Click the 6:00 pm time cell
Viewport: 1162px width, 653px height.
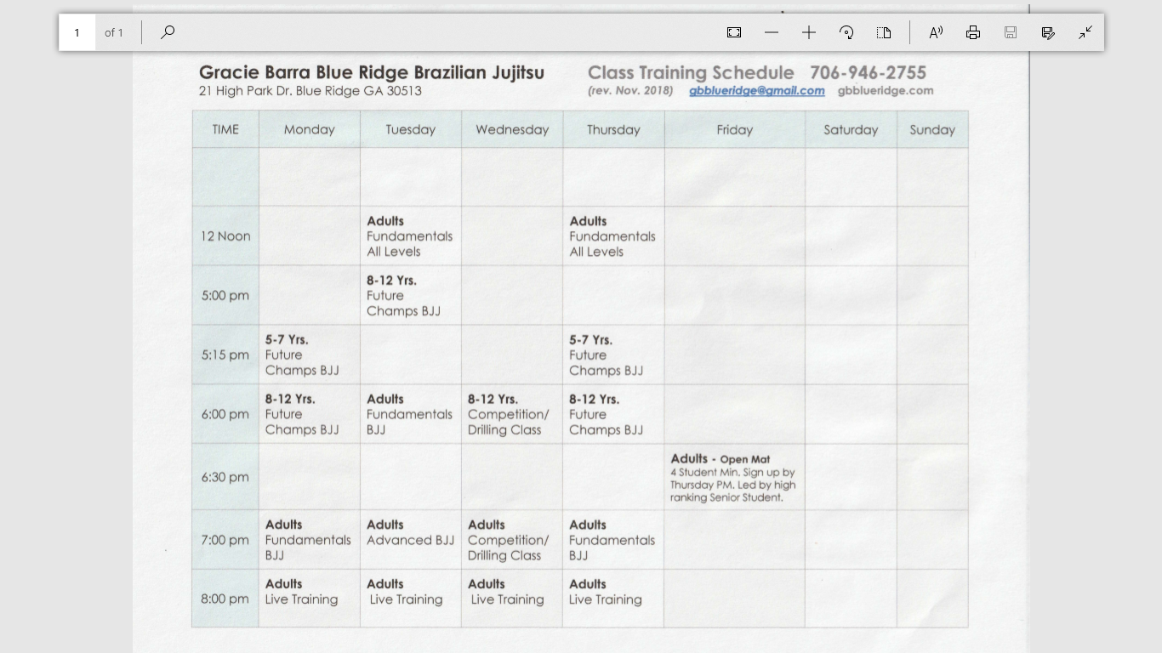point(225,414)
